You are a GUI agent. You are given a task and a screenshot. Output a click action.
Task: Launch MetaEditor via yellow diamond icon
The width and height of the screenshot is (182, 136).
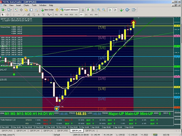tap(57, 10)
